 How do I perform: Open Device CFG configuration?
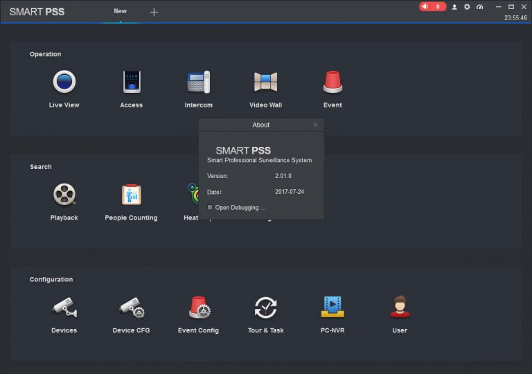tap(132, 307)
